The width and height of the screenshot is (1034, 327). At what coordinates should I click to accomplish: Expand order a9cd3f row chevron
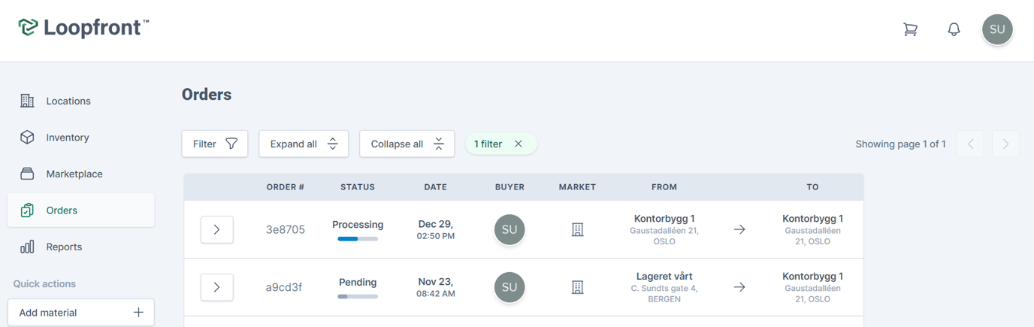pos(216,287)
